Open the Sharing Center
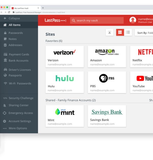This screenshot has width=153, height=160. [18, 105]
